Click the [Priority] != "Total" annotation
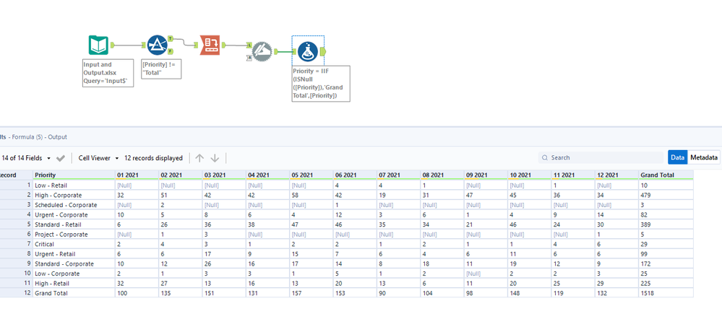 pos(160,69)
